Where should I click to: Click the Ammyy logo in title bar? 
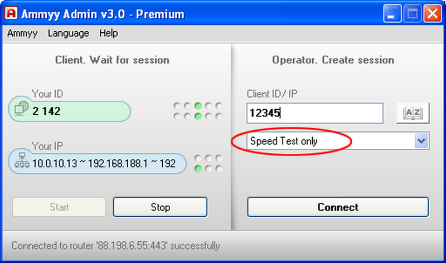coord(11,13)
